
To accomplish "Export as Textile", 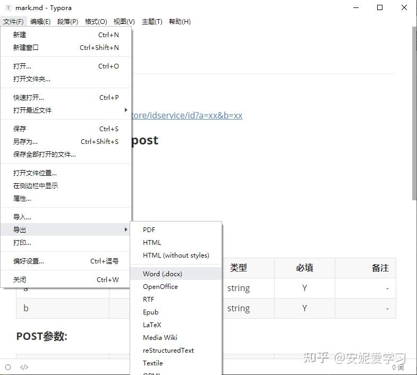I will (x=176, y=363).
